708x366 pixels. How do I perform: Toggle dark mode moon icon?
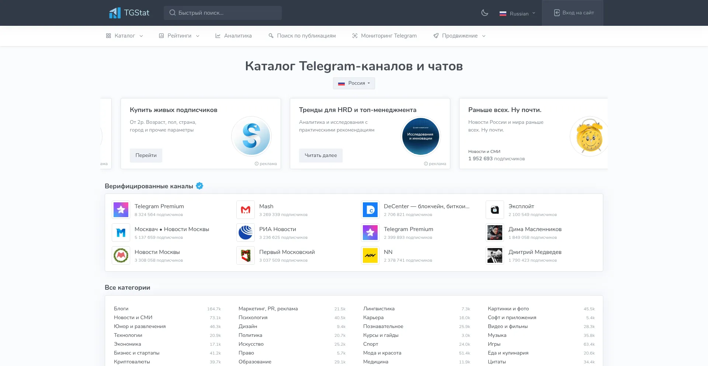[x=485, y=13]
